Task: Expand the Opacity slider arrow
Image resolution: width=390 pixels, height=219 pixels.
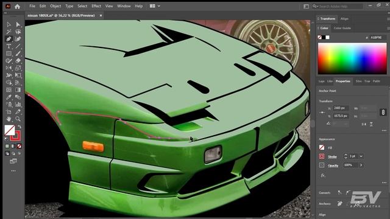Action: point(361,165)
